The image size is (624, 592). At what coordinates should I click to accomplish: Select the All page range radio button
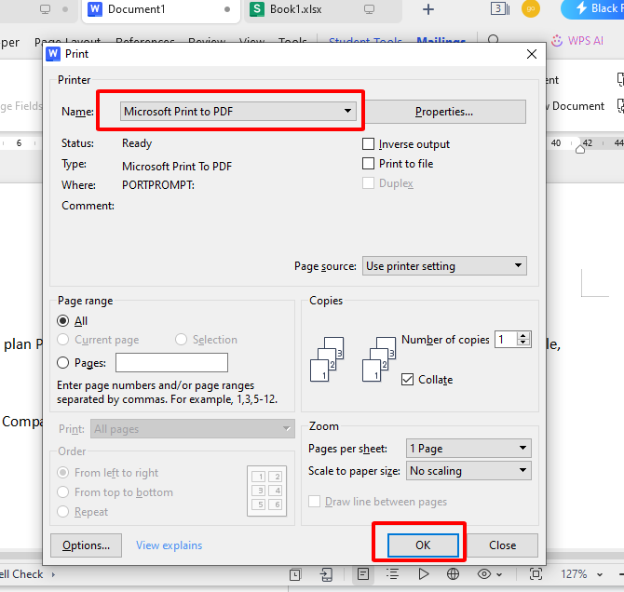tap(63, 320)
